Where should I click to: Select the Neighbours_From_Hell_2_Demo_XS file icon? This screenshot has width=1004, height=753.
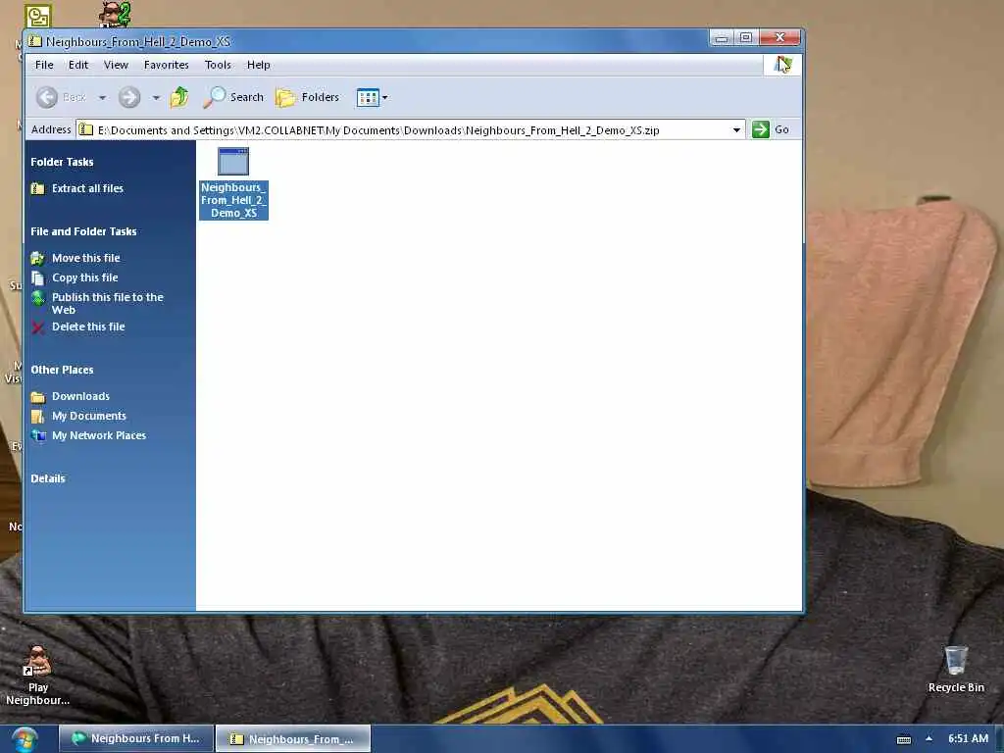(233, 162)
